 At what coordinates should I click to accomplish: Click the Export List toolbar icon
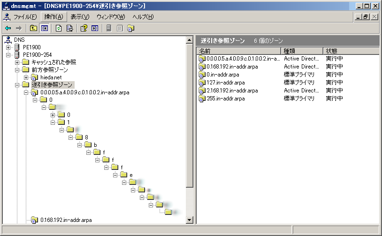[69, 28]
